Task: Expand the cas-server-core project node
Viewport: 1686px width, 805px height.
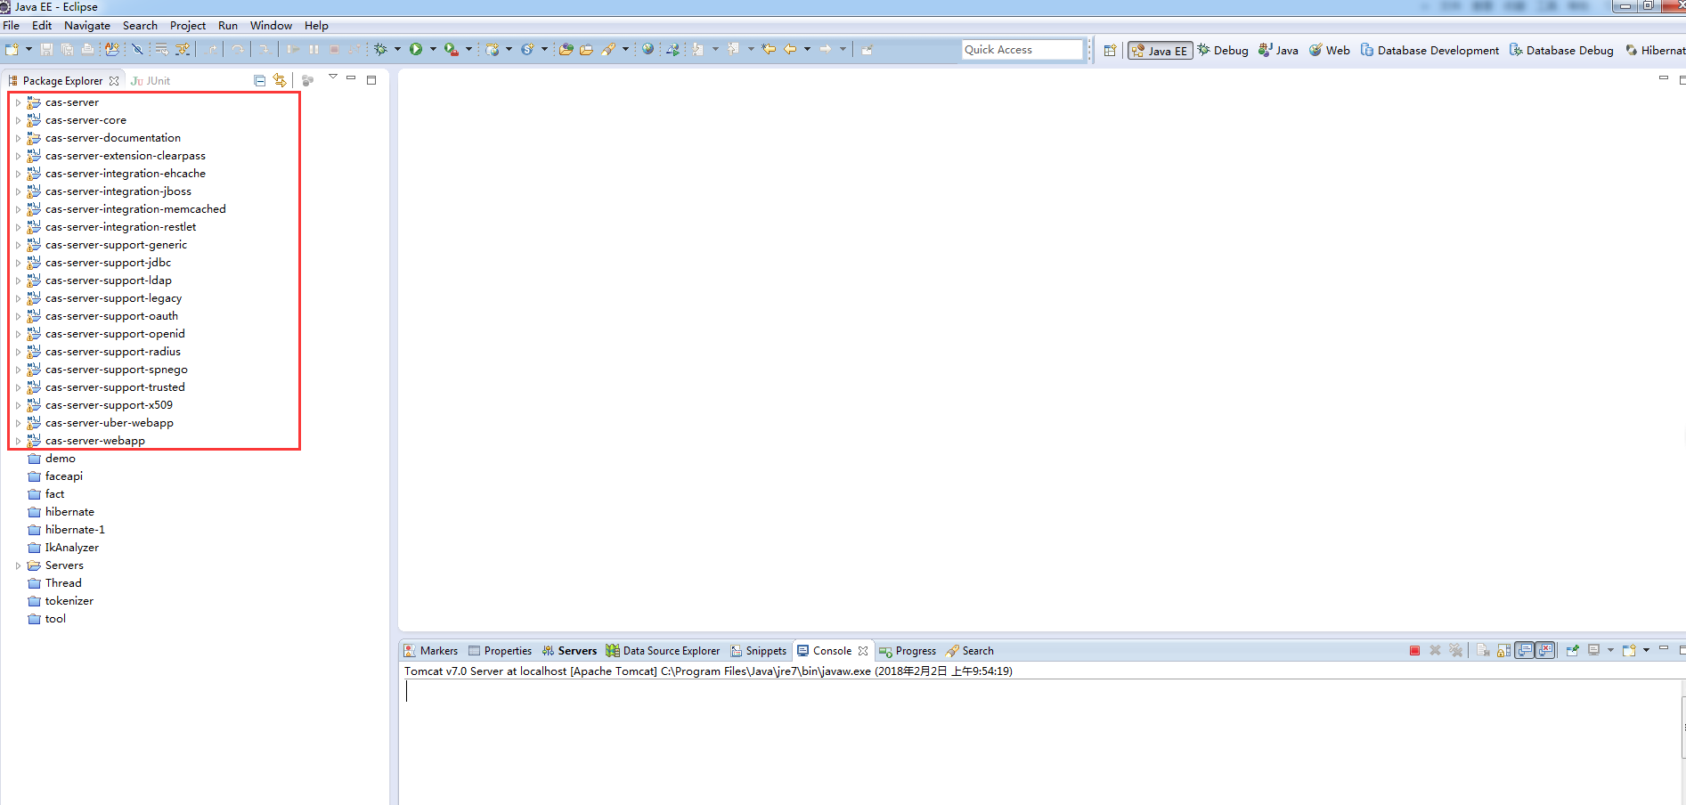Action: coord(18,120)
